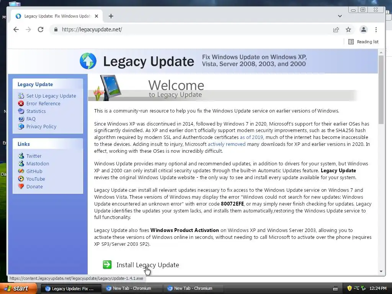This screenshot has height=294, width=392.
Task: Click the page scrollbar down arrow
Action: pos(381,271)
